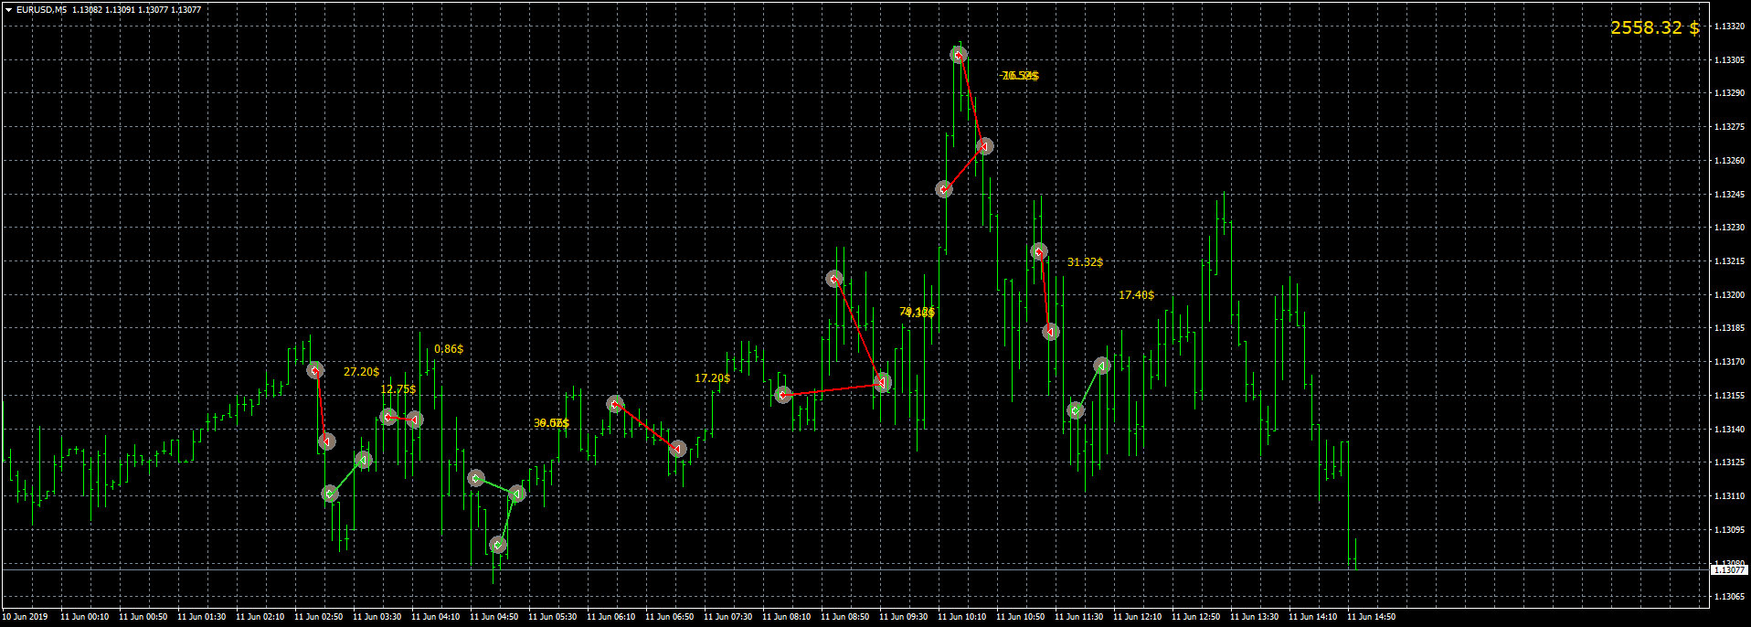The height and width of the screenshot is (627, 1751).
Task: Click the EURUSD,M5 chart title text
Action: pos(41,10)
